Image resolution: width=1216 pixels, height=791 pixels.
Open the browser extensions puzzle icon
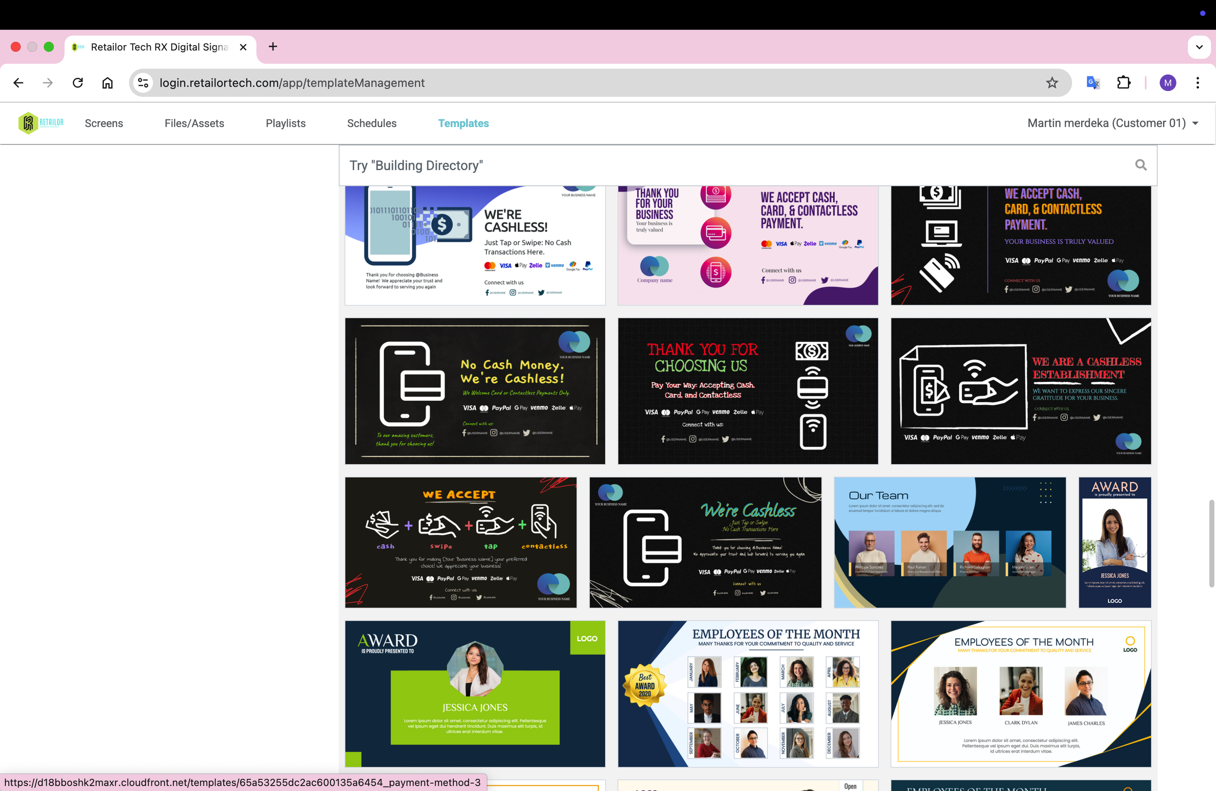pos(1124,83)
